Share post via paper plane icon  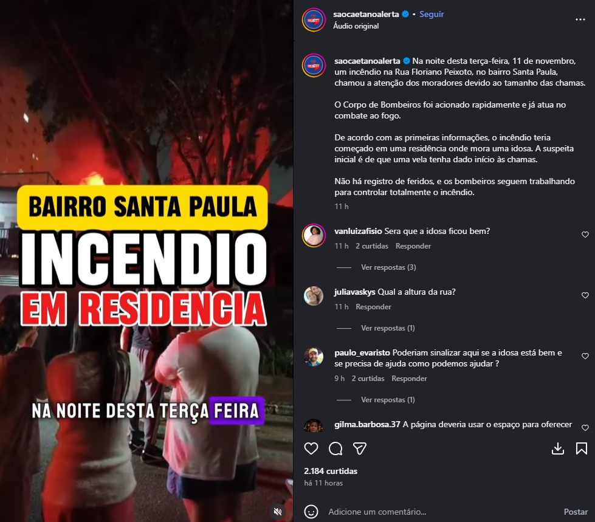pos(359,449)
